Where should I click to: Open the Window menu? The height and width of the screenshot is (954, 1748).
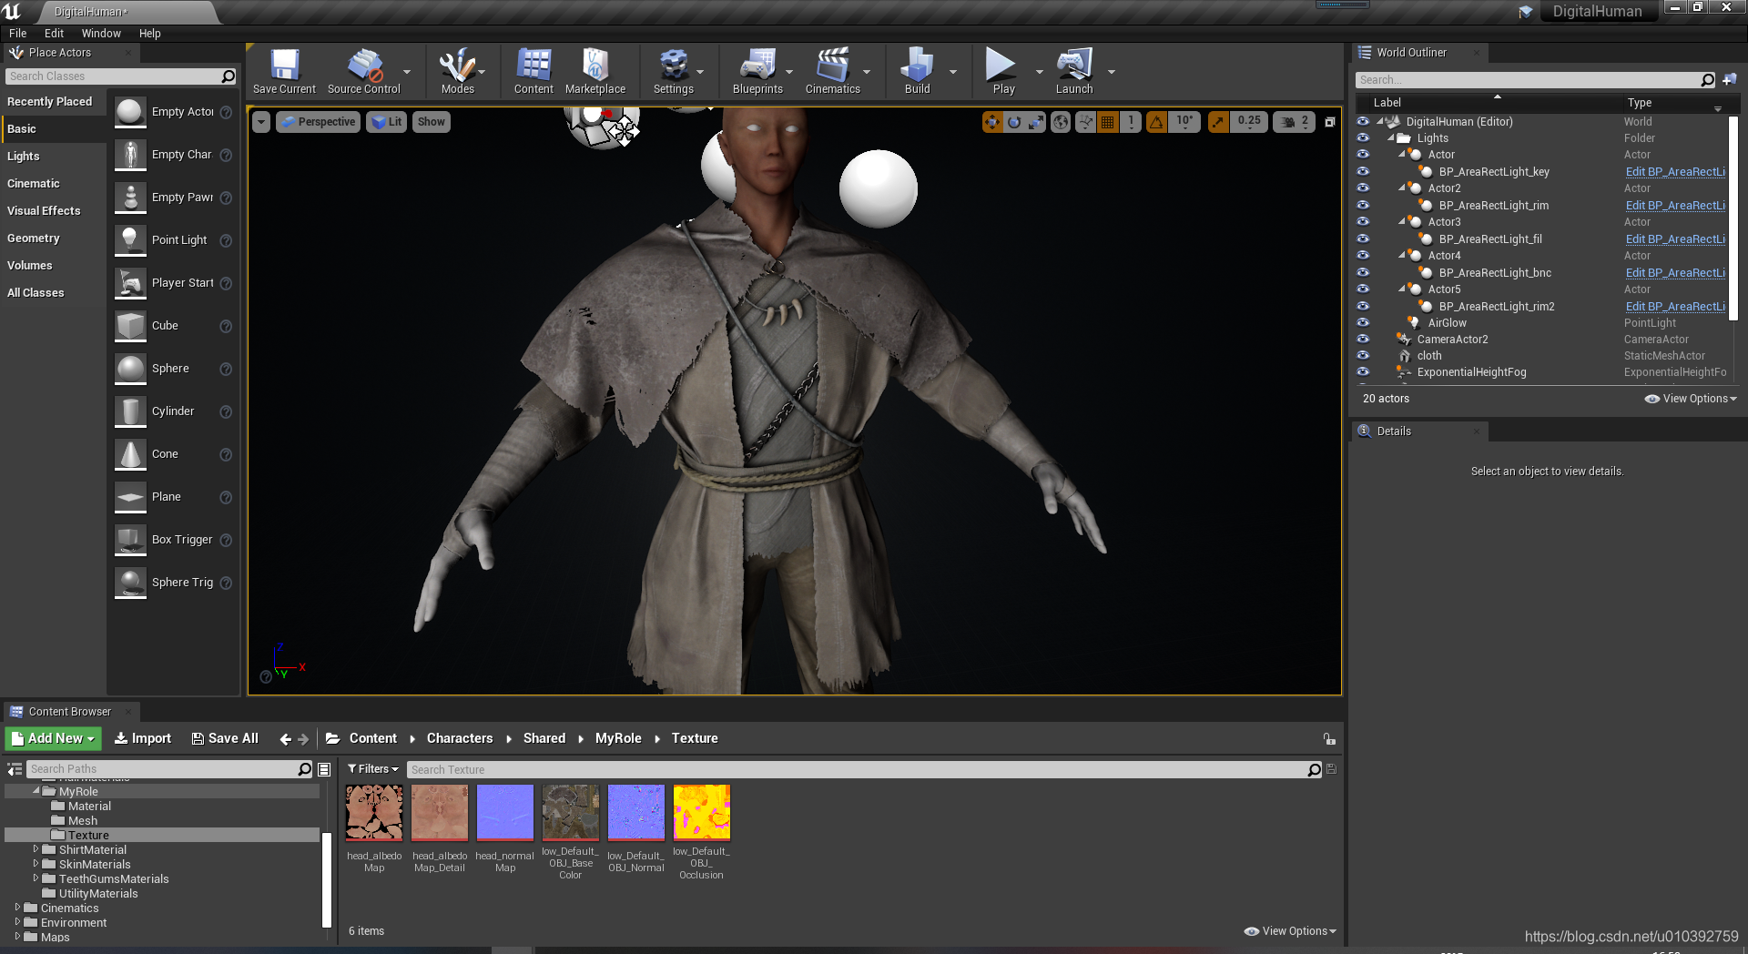(x=101, y=34)
